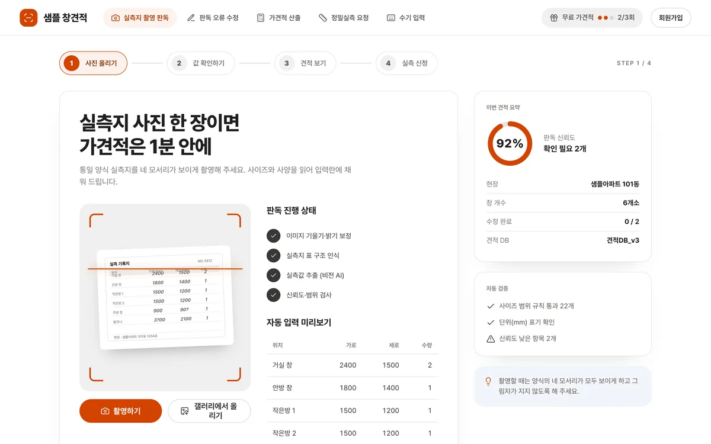Click the 92% 판독 신뢰도 ring
This screenshot has height=444, width=711.
tap(510, 143)
